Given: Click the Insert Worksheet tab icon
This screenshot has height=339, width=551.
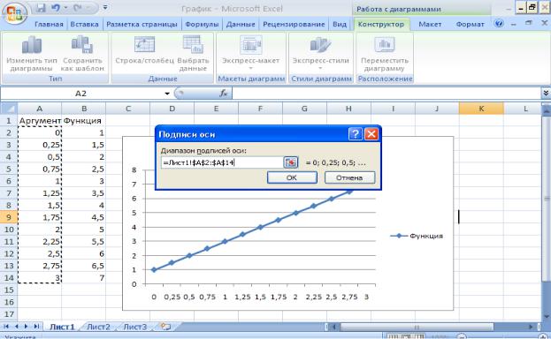Looking at the screenshot, I should point(165,327).
